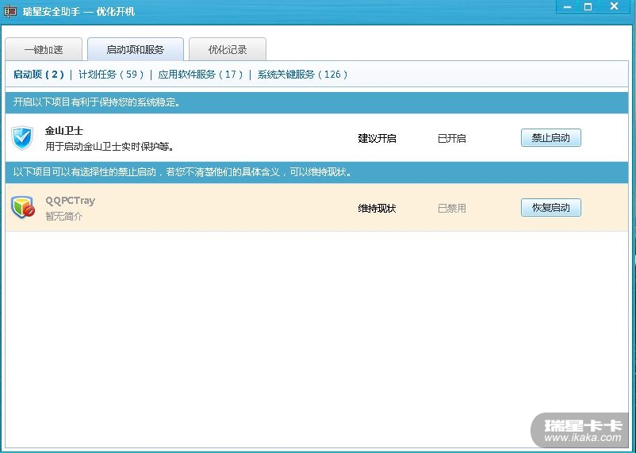Click the 已禁用 status text
Screen dimensions: 636x453
coord(452,208)
